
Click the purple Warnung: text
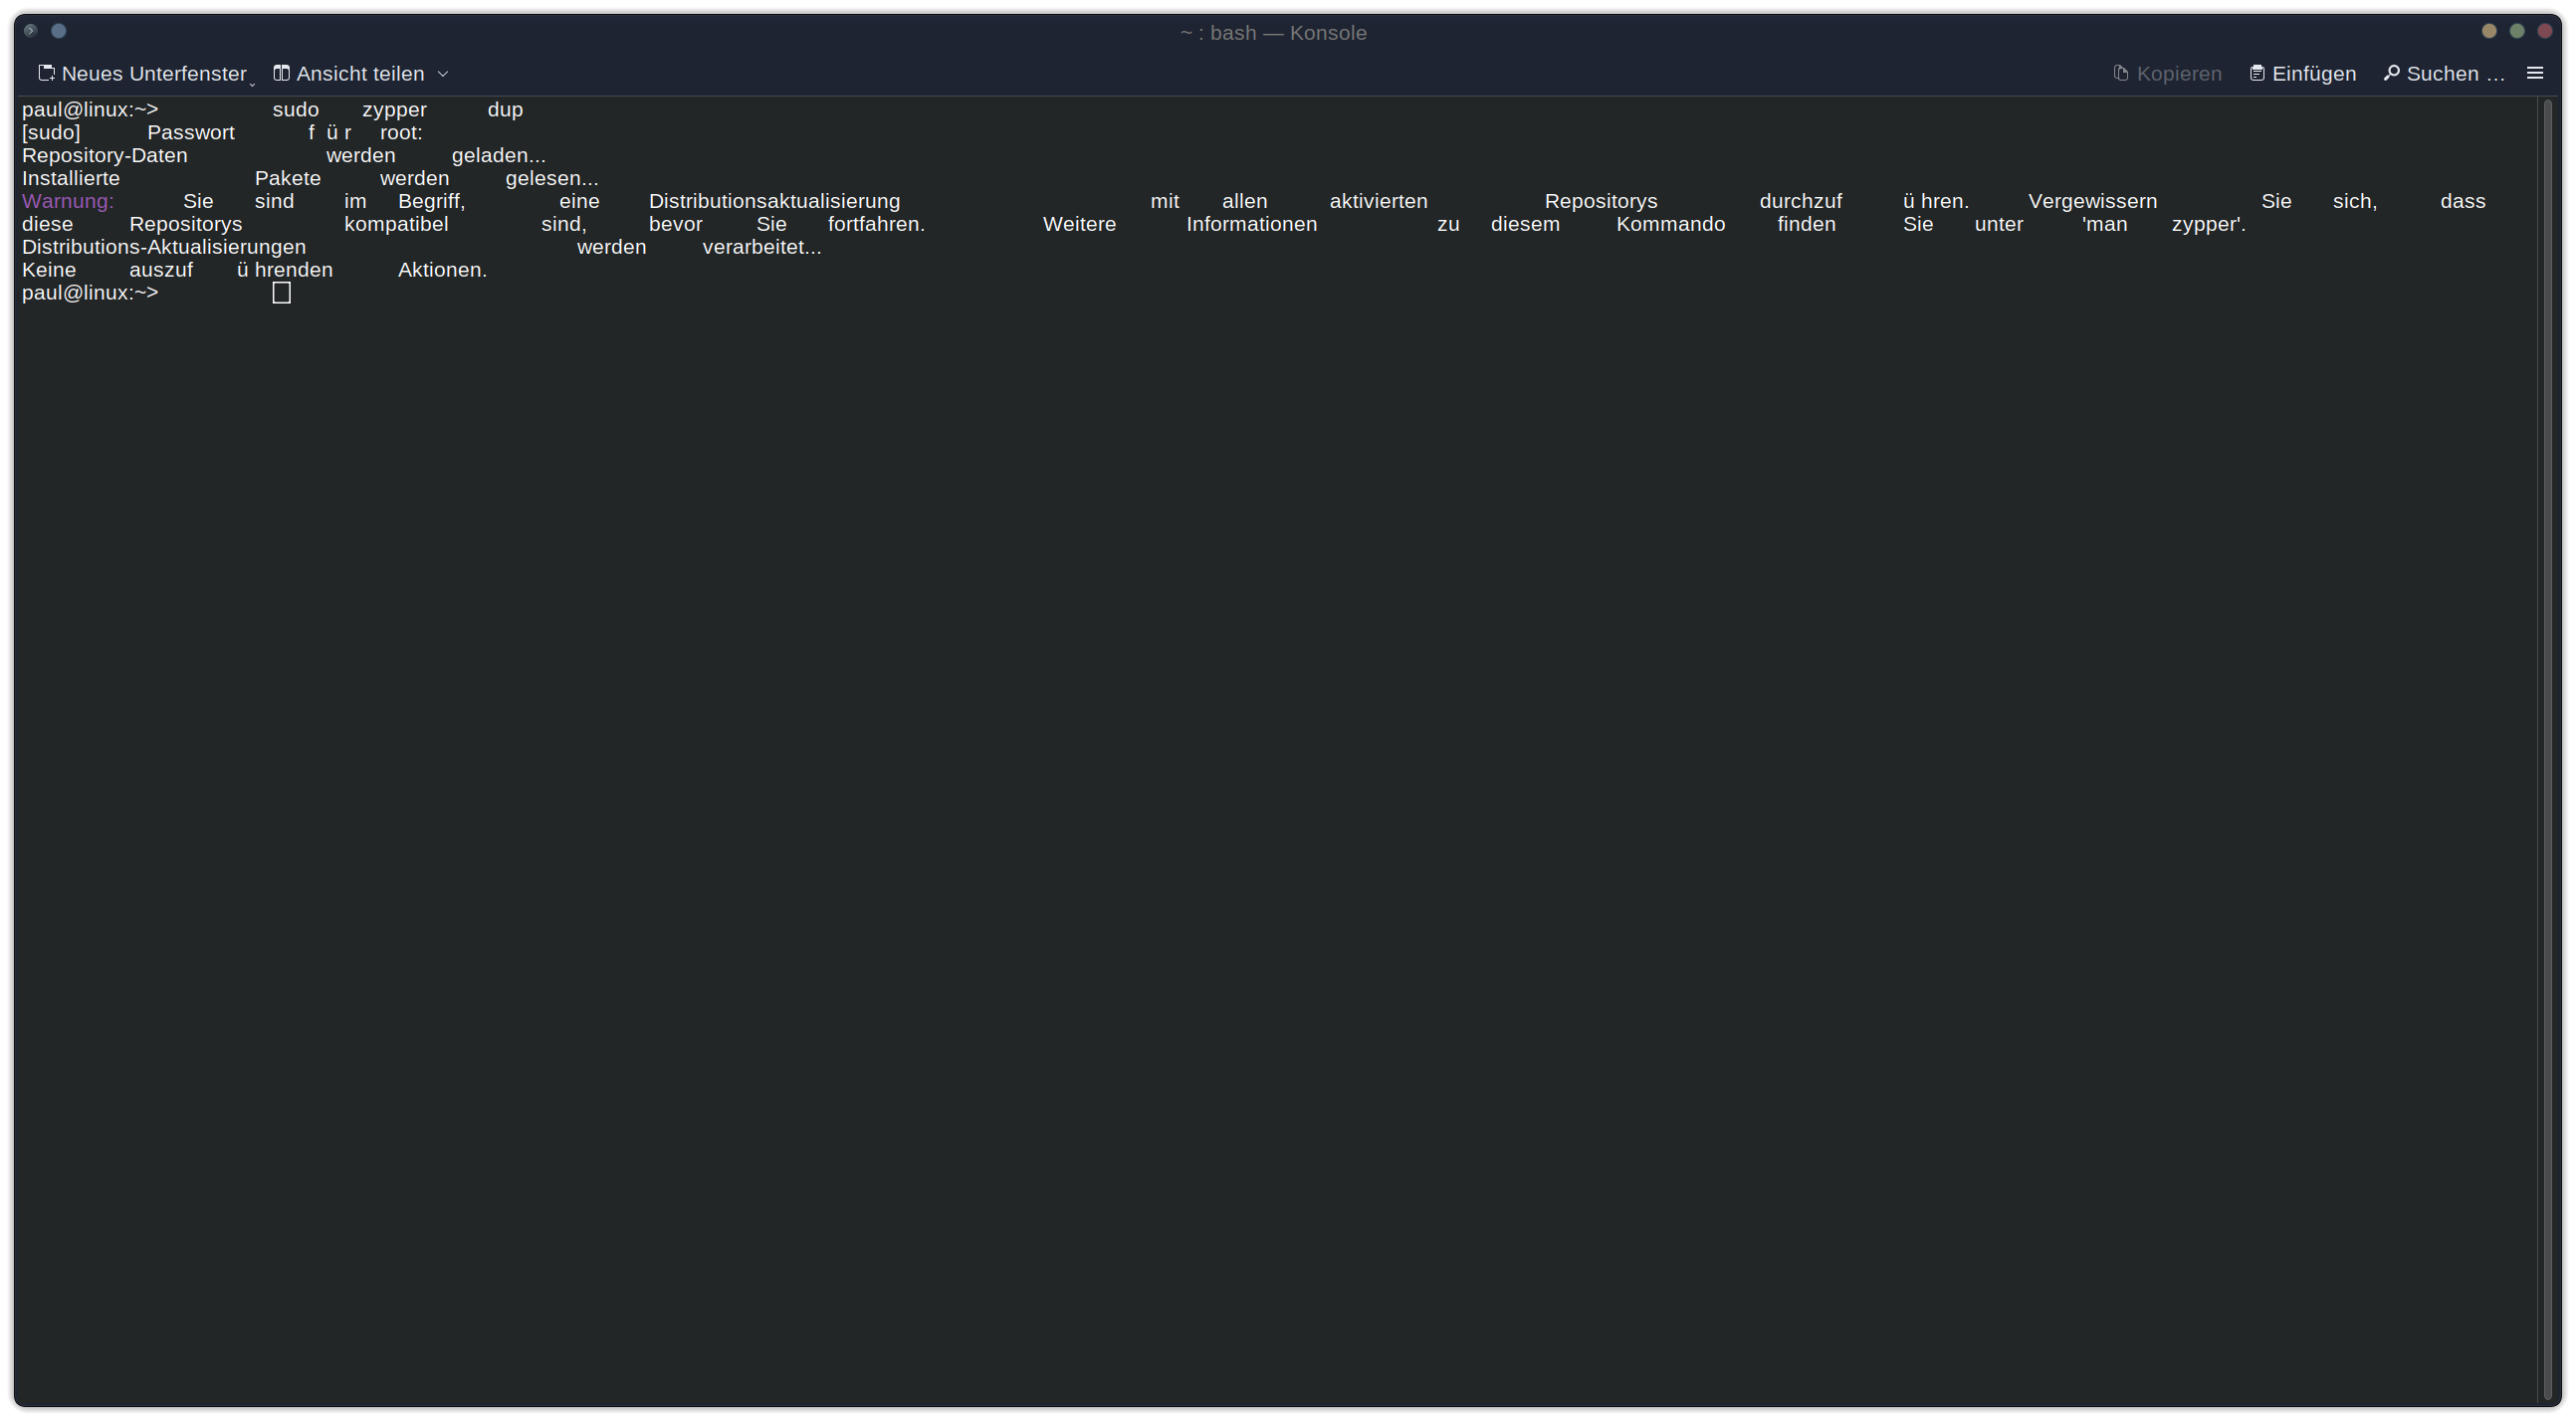[68, 201]
